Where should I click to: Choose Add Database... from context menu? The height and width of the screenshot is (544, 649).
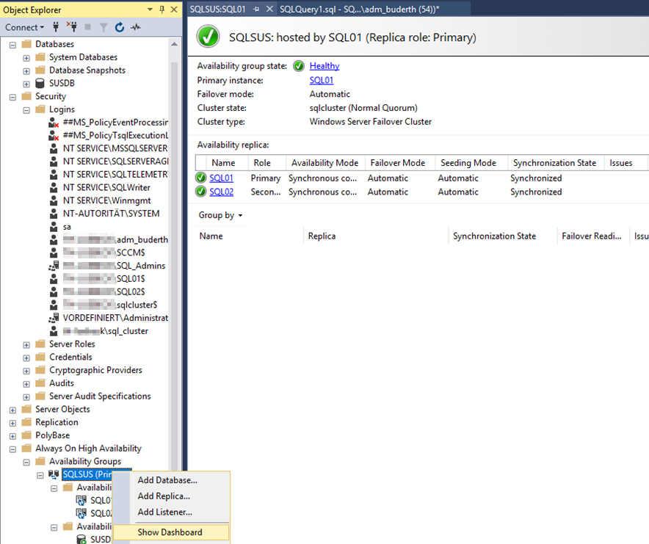tap(167, 480)
